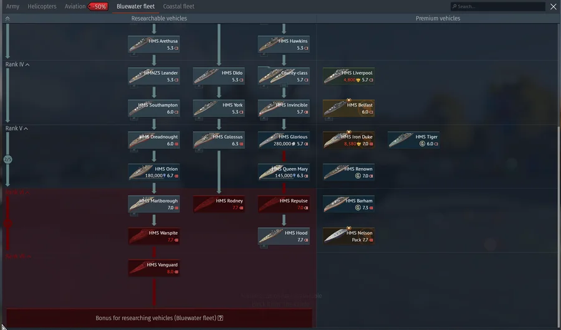Select the HMS Hood ship icon
Screen dimensions: 561x330
[284, 236]
